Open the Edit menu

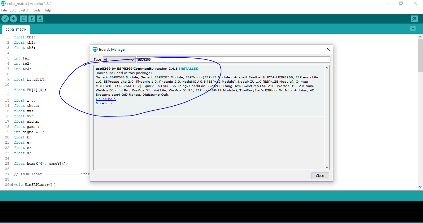tap(13, 10)
